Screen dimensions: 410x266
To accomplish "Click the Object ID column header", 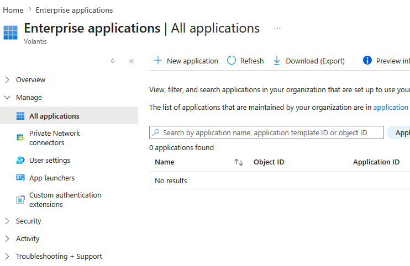I will [269, 162].
